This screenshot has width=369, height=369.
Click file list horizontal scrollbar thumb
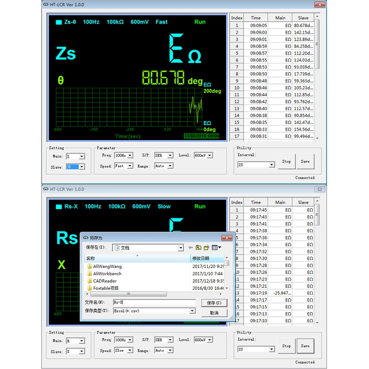tap(128, 294)
